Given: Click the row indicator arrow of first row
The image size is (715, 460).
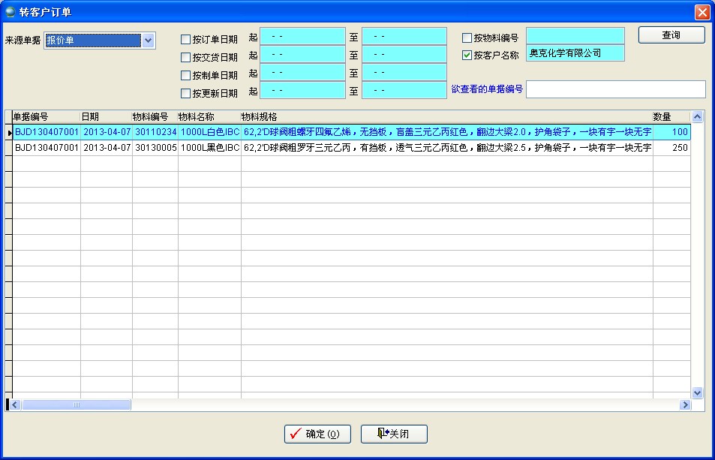Looking at the screenshot, I should 9,133.
